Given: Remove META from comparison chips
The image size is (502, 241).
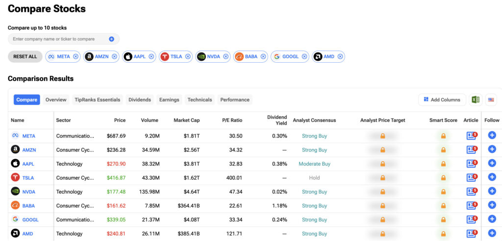Looking at the screenshot, I should click(x=75, y=57).
